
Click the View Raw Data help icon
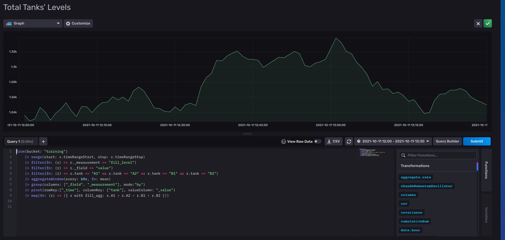point(283,142)
